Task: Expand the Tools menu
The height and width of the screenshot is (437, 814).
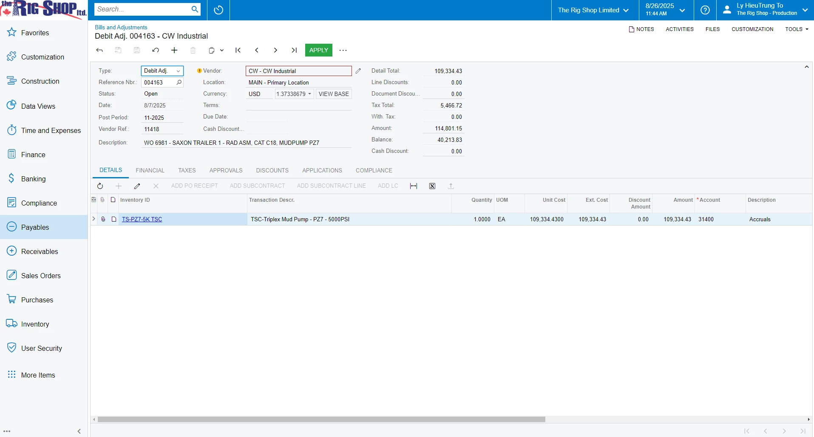Action: tap(797, 29)
